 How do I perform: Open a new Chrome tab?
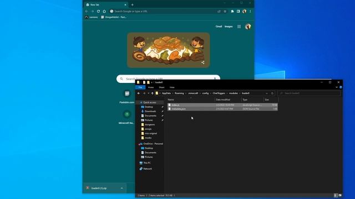click(133, 5)
